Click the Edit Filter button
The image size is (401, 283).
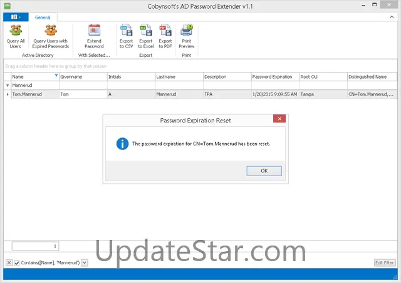point(385,262)
